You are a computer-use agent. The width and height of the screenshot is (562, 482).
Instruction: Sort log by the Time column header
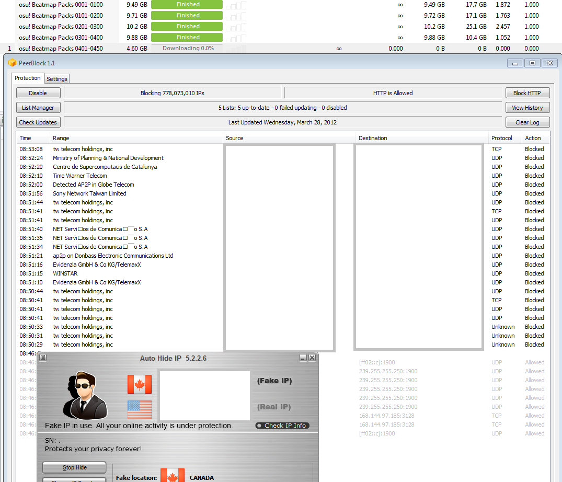[33, 138]
